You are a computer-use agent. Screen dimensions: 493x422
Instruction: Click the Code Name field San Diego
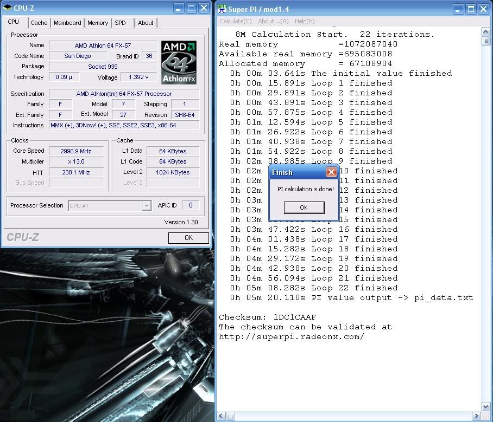(x=78, y=56)
